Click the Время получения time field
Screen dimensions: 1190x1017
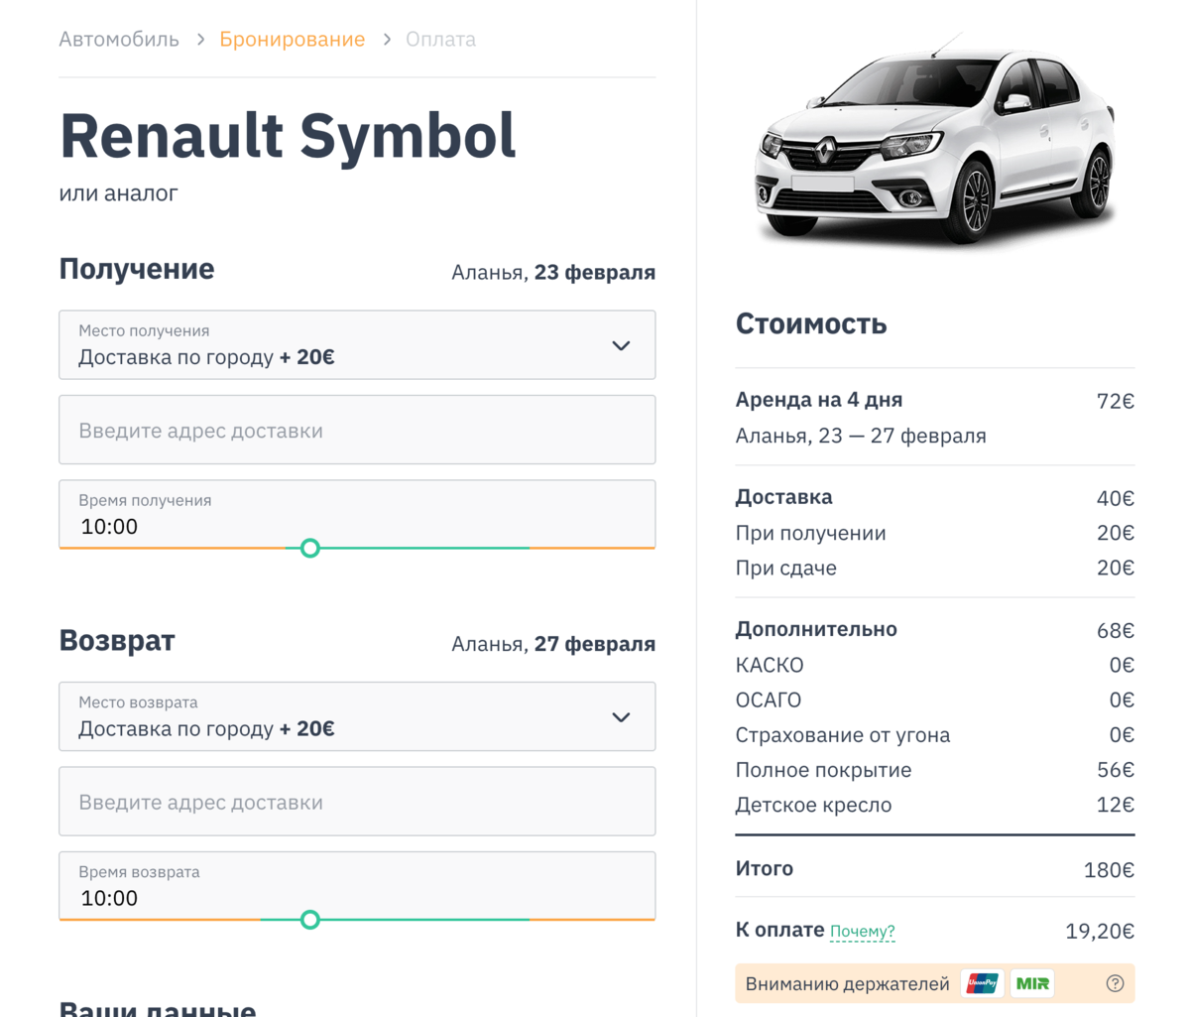357,514
